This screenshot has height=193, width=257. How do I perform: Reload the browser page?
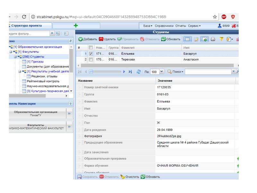[x=24, y=17]
